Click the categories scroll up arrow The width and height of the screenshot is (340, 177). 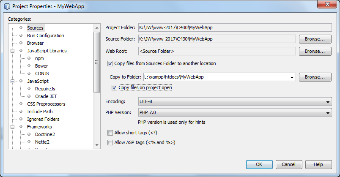pos(97,28)
